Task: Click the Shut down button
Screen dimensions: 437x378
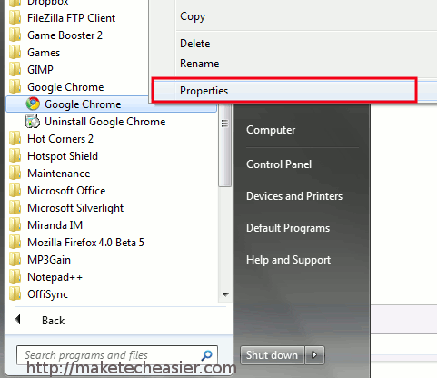Action: [273, 355]
